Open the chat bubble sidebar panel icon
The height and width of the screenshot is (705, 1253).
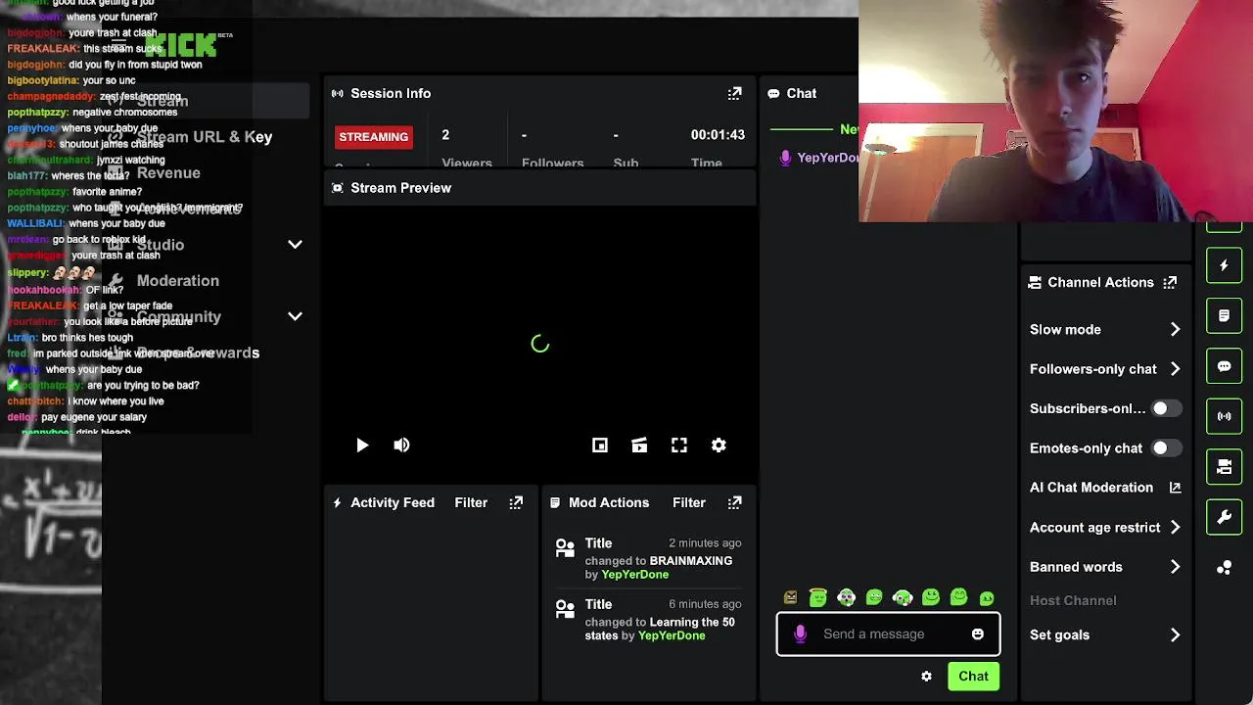pyautogui.click(x=1224, y=366)
